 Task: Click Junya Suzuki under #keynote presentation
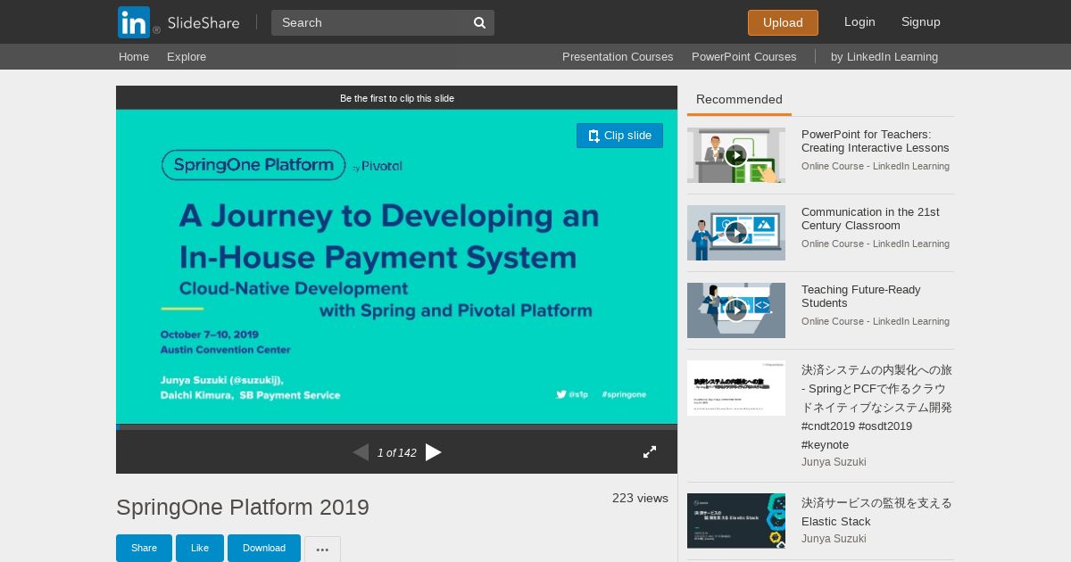pyautogui.click(x=834, y=462)
